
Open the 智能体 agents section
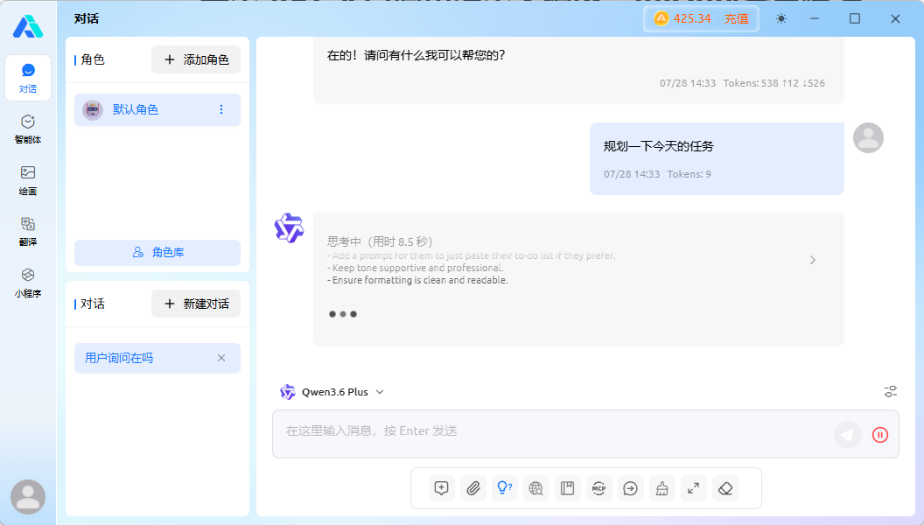[28, 129]
